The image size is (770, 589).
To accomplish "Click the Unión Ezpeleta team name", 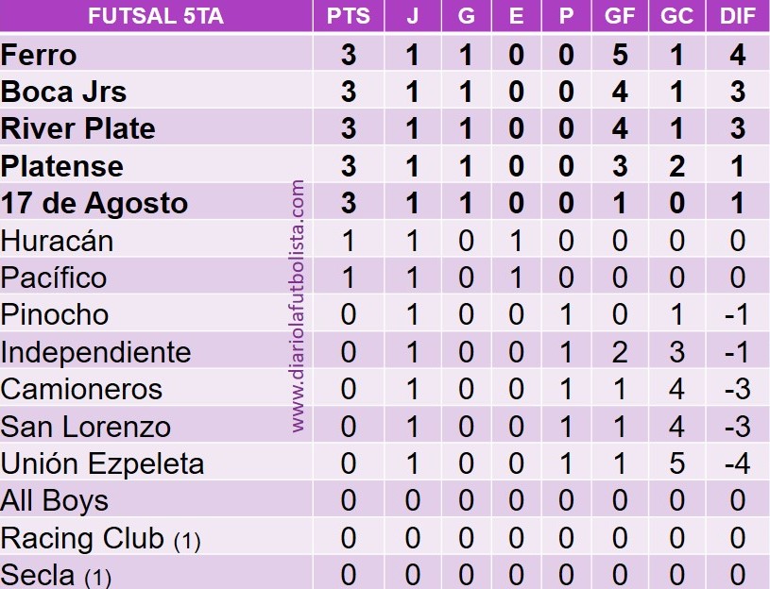I will point(103,463).
